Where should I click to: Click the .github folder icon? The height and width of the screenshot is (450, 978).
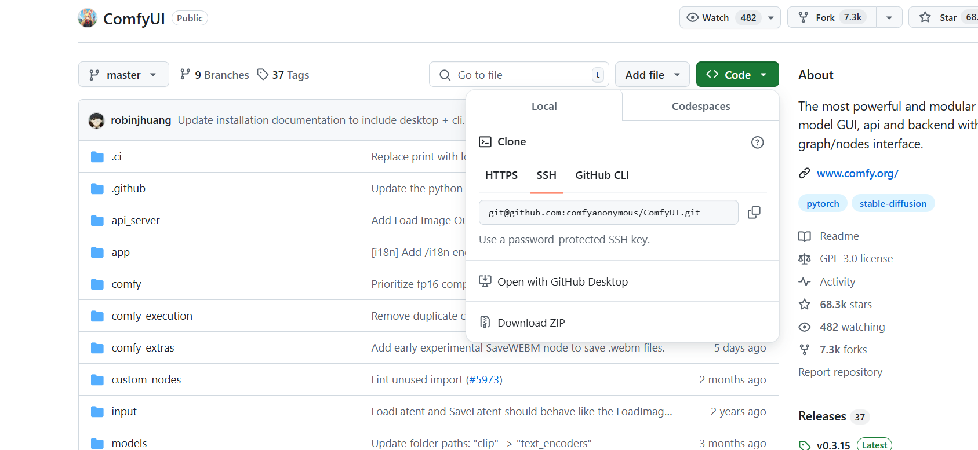click(x=97, y=189)
